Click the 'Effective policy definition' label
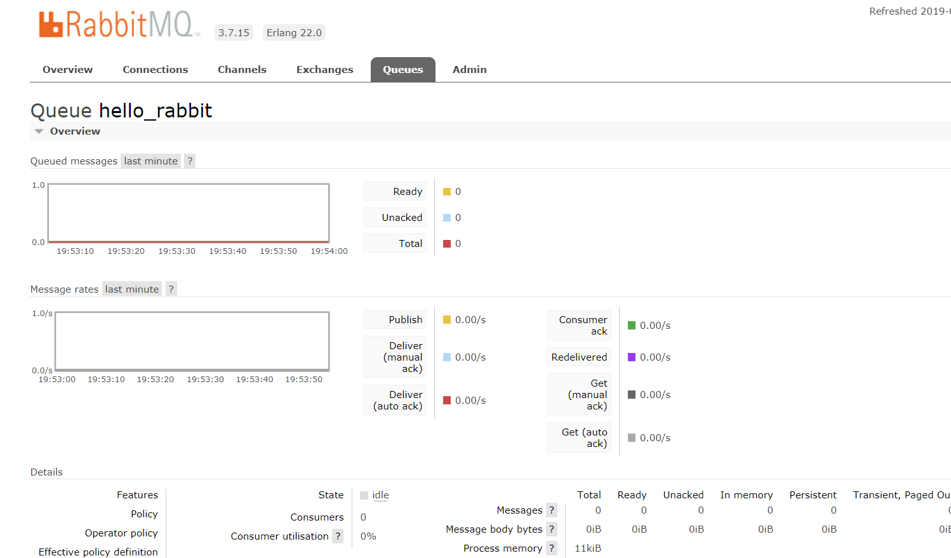951x558 pixels. click(x=98, y=552)
